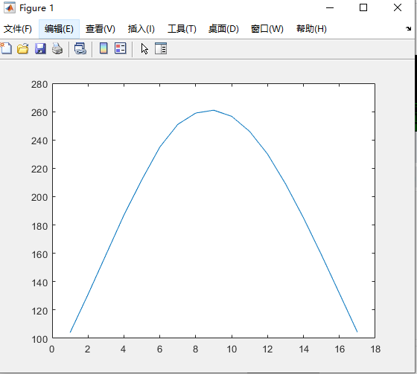Save the figure using the floppy disk icon

coord(40,49)
